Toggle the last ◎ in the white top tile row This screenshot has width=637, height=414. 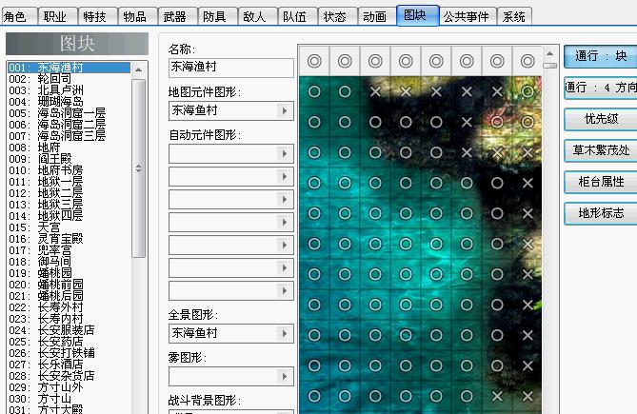tap(528, 61)
